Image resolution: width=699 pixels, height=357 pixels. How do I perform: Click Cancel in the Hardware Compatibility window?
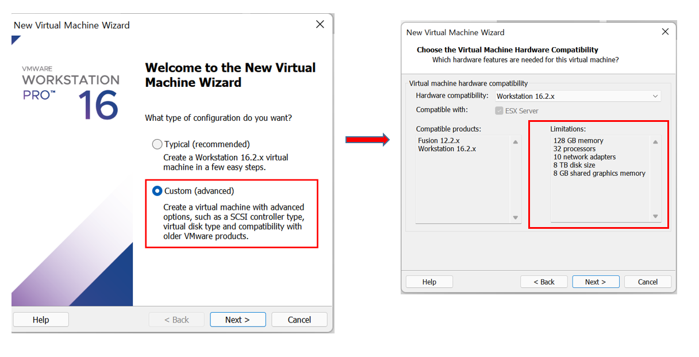(648, 282)
